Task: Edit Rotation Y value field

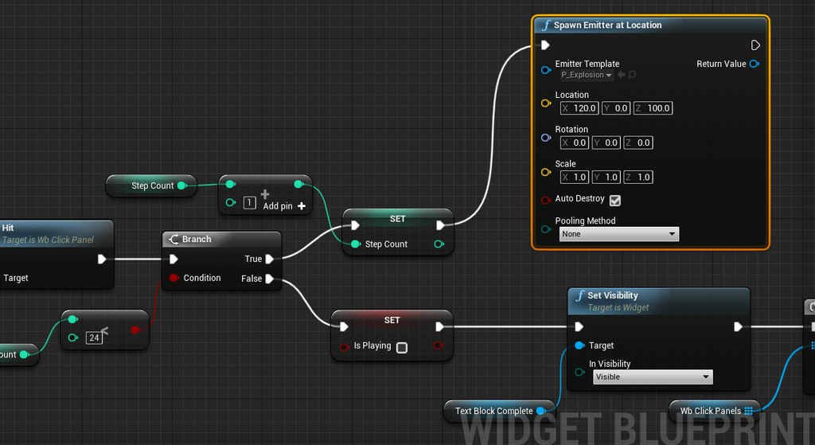Action: point(606,142)
